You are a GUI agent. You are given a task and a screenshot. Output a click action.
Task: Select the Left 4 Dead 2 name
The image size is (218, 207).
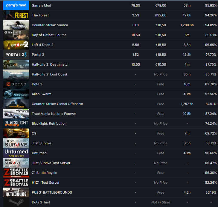[x=42, y=45]
